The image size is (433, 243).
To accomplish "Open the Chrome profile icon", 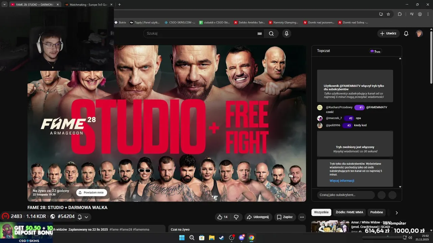I will pos(420,14).
